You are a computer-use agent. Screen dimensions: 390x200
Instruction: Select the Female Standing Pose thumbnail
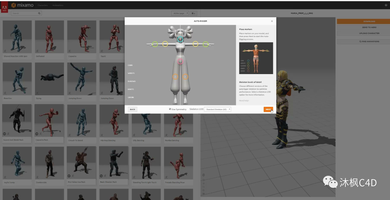[179, 163]
